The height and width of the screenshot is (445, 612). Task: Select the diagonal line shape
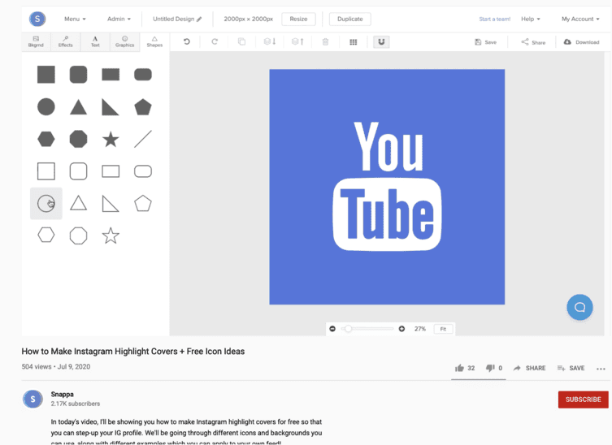click(143, 139)
